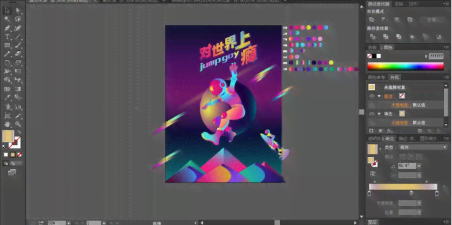
Task: Click Minus Front shape mode
Action: click(x=384, y=20)
